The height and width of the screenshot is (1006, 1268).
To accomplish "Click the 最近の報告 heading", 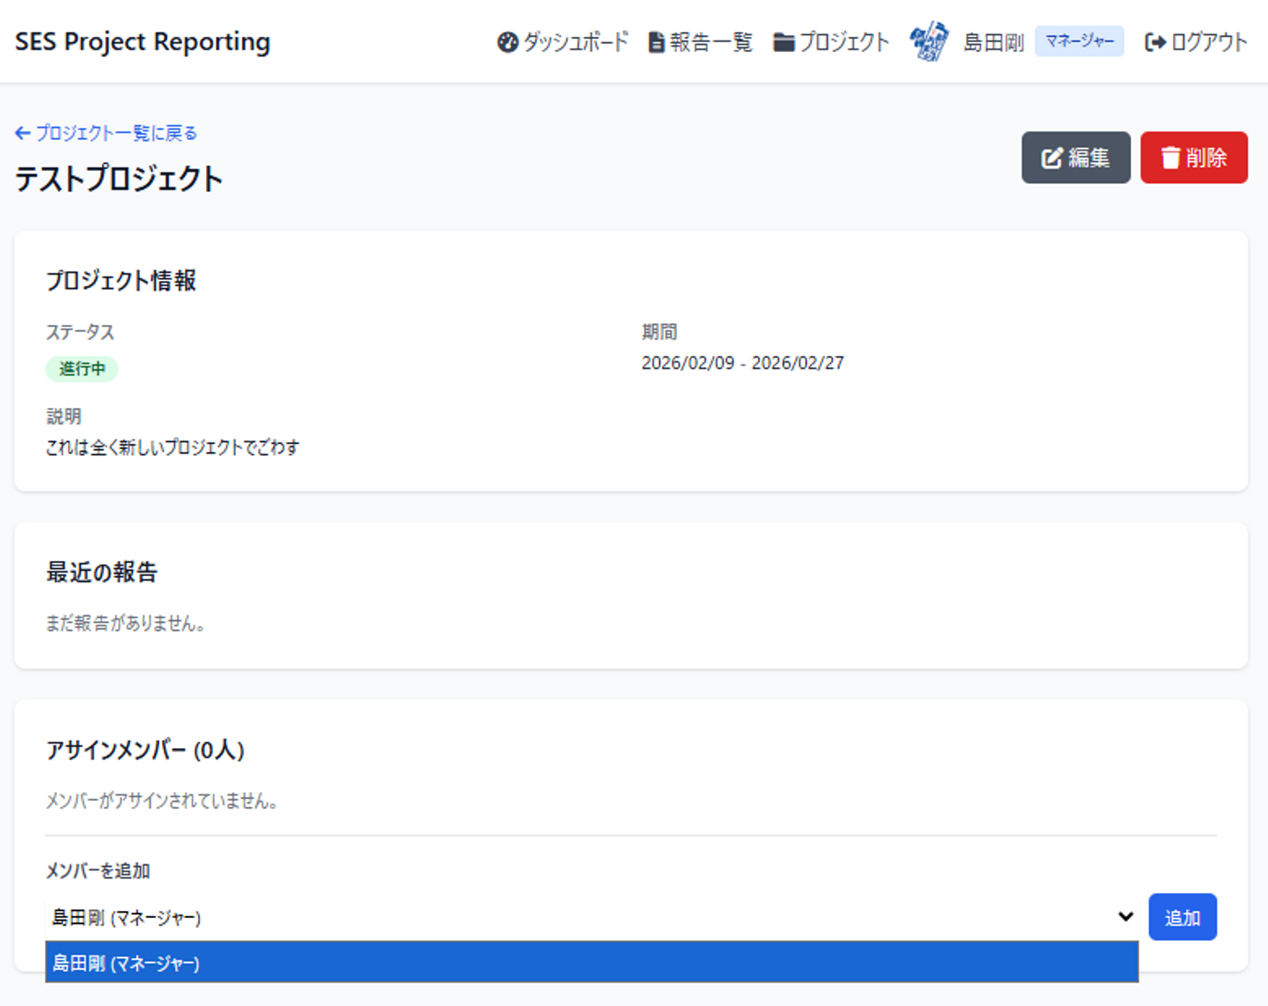I will [x=102, y=573].
